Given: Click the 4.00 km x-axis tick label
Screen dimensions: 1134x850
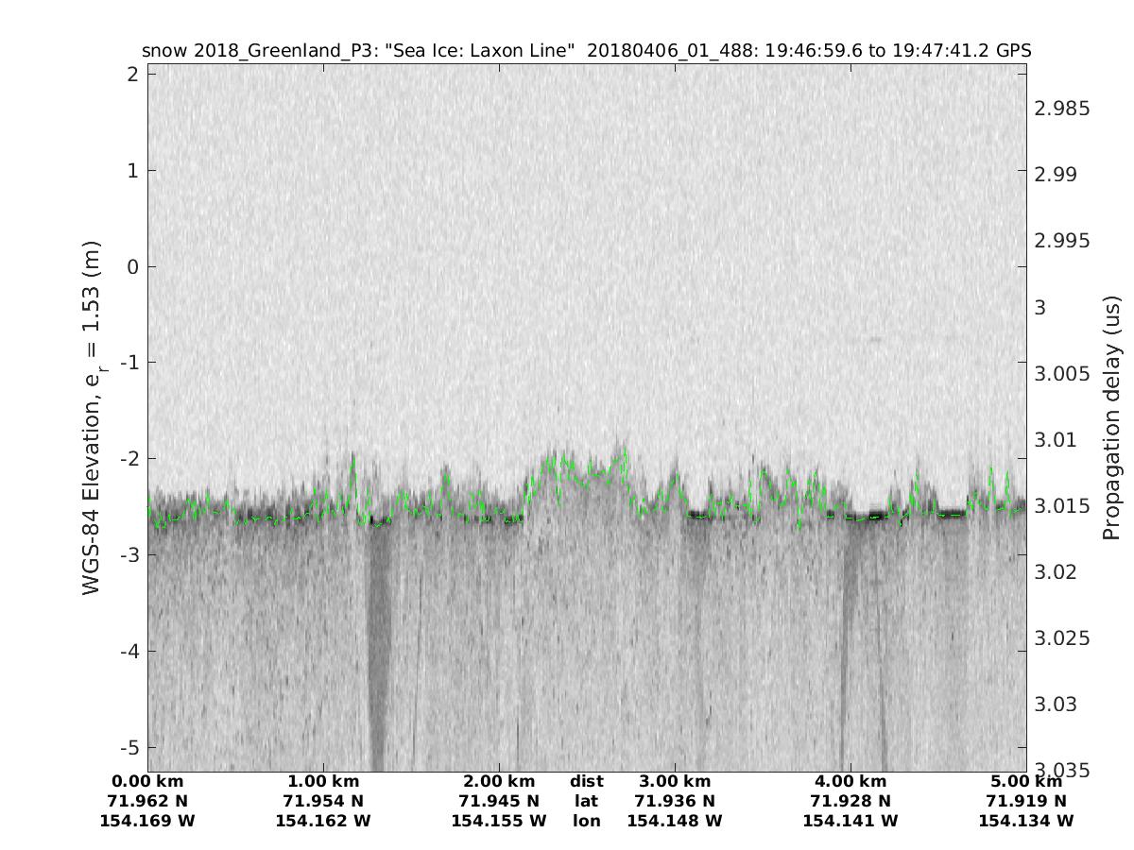Looking at the screenshot, I should point(850,781).
